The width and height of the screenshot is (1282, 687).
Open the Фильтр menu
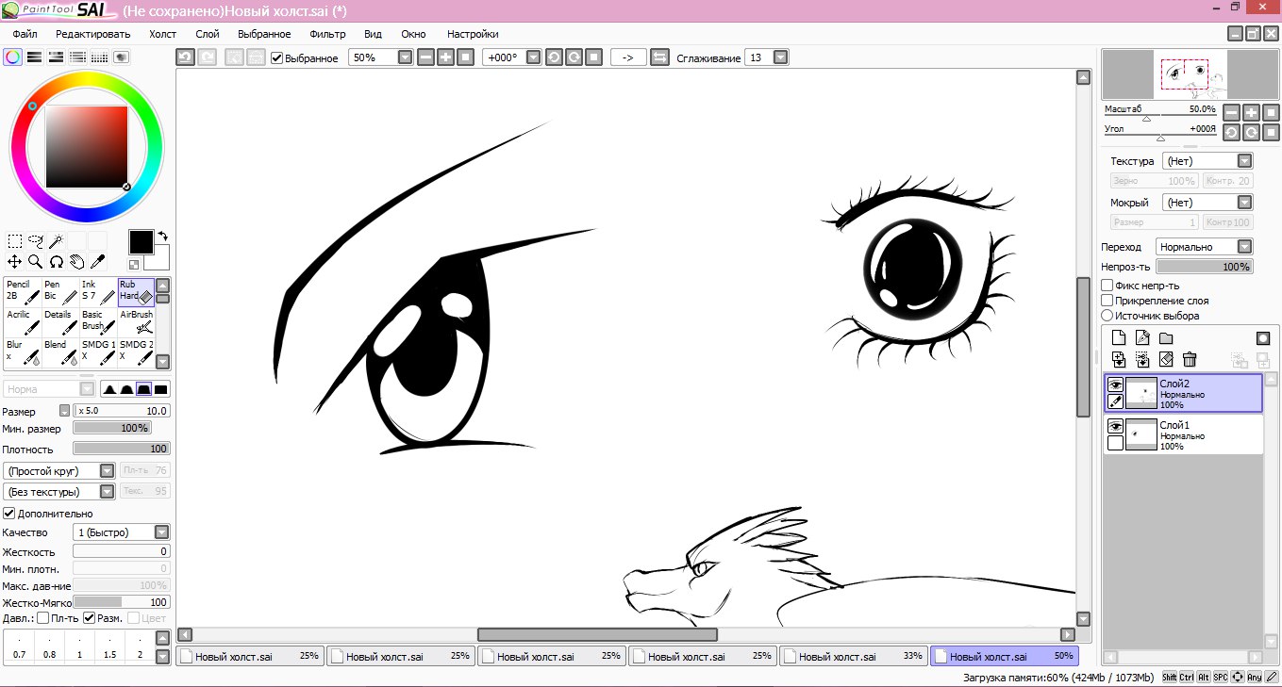[327, 34]
